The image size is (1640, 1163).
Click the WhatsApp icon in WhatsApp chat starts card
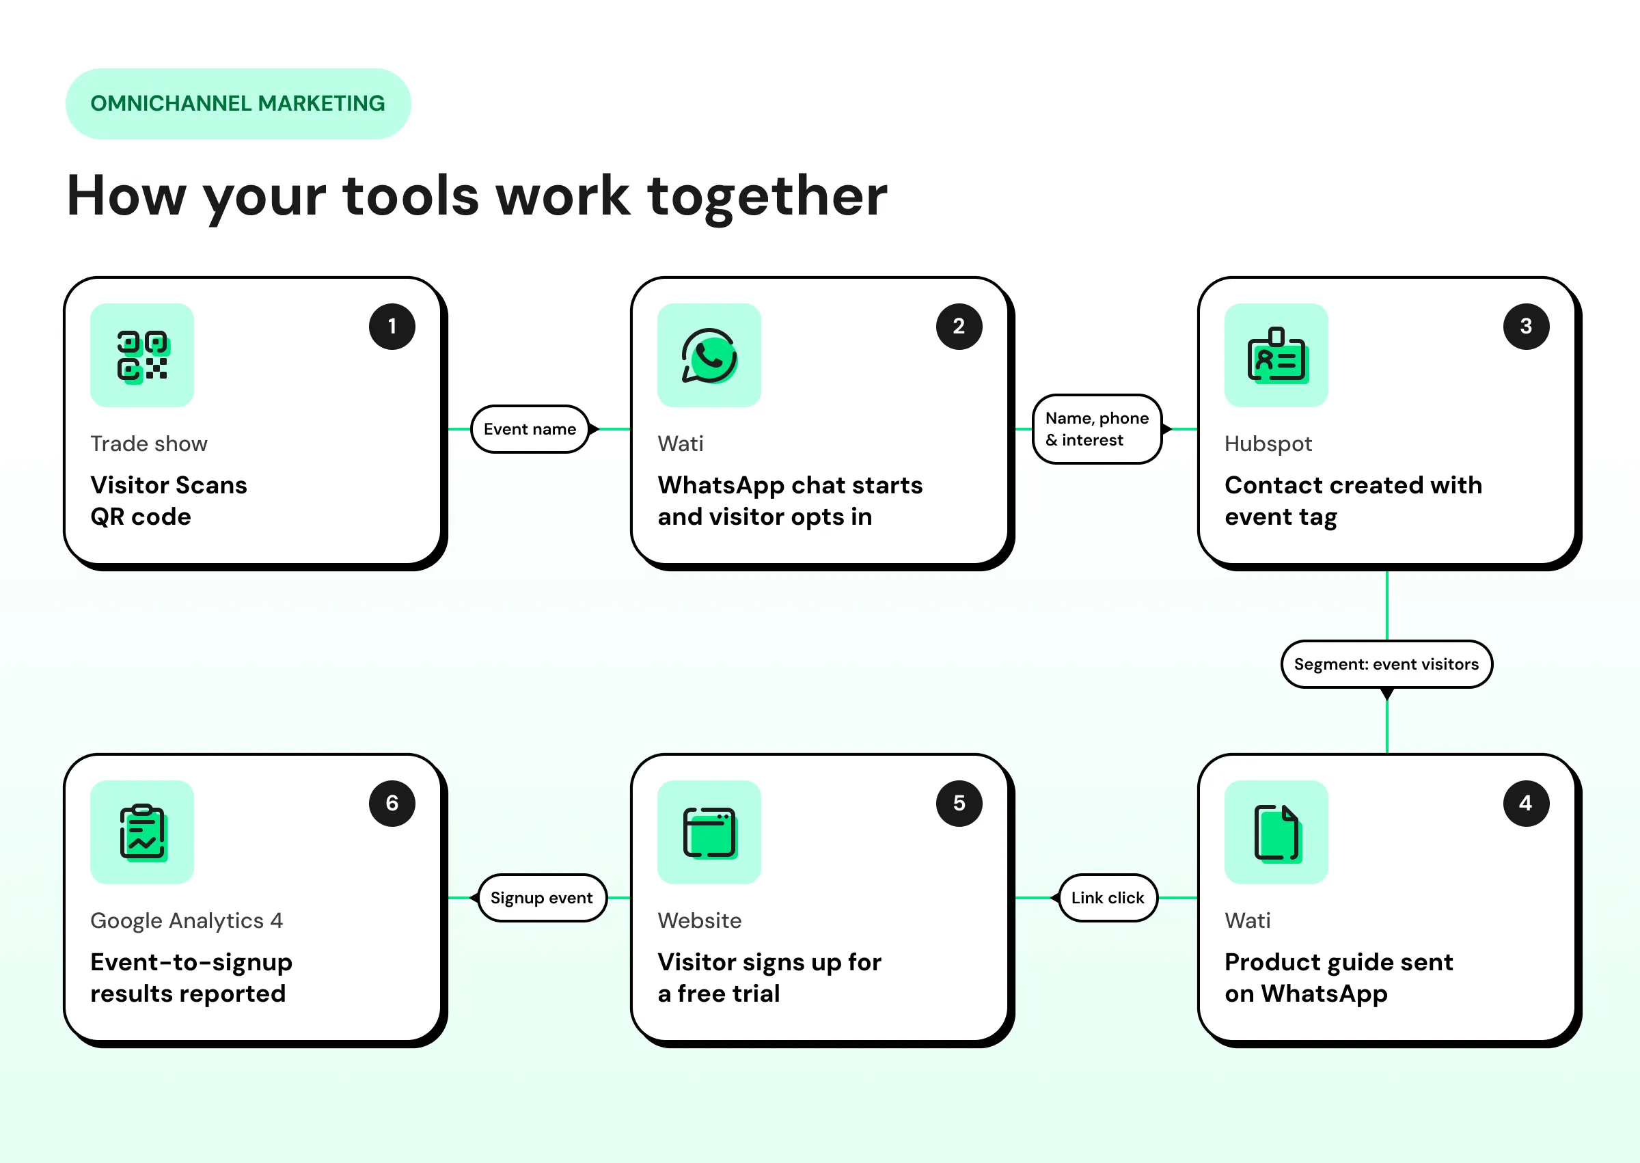tap(709, 355)
